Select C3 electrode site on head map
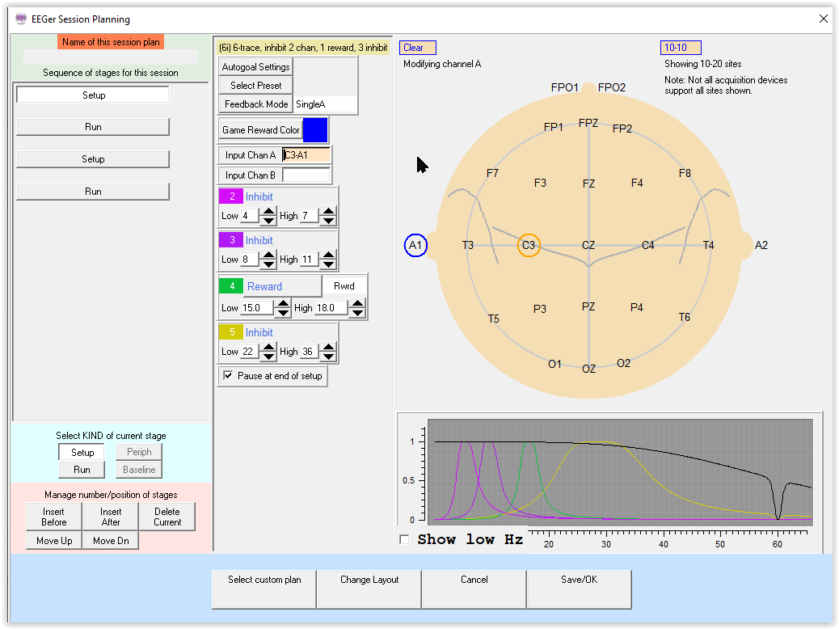839x629 pixels. (x=529, y=245)
